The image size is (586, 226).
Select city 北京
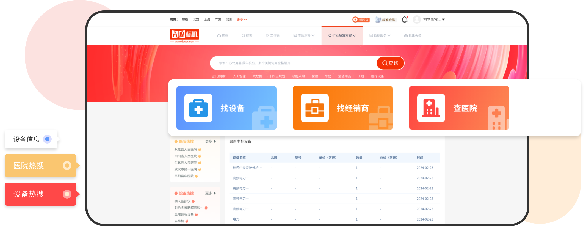pos(196,20)
